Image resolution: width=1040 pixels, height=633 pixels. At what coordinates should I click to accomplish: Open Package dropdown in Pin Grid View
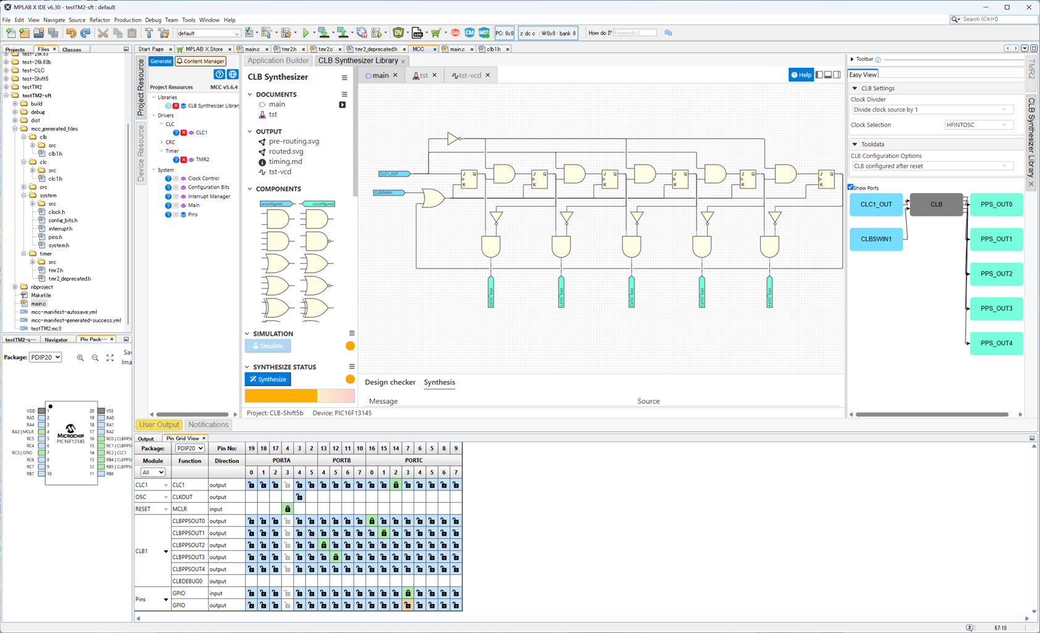(x=189, y=449)
